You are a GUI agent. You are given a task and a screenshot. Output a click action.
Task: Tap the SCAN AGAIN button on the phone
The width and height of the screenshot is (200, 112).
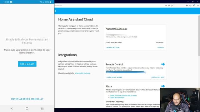tap(27, 64)
